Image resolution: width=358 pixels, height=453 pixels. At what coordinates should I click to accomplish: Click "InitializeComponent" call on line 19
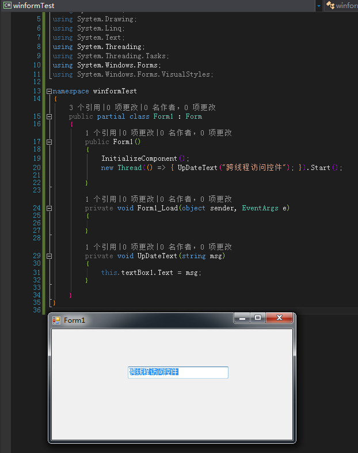139,158
